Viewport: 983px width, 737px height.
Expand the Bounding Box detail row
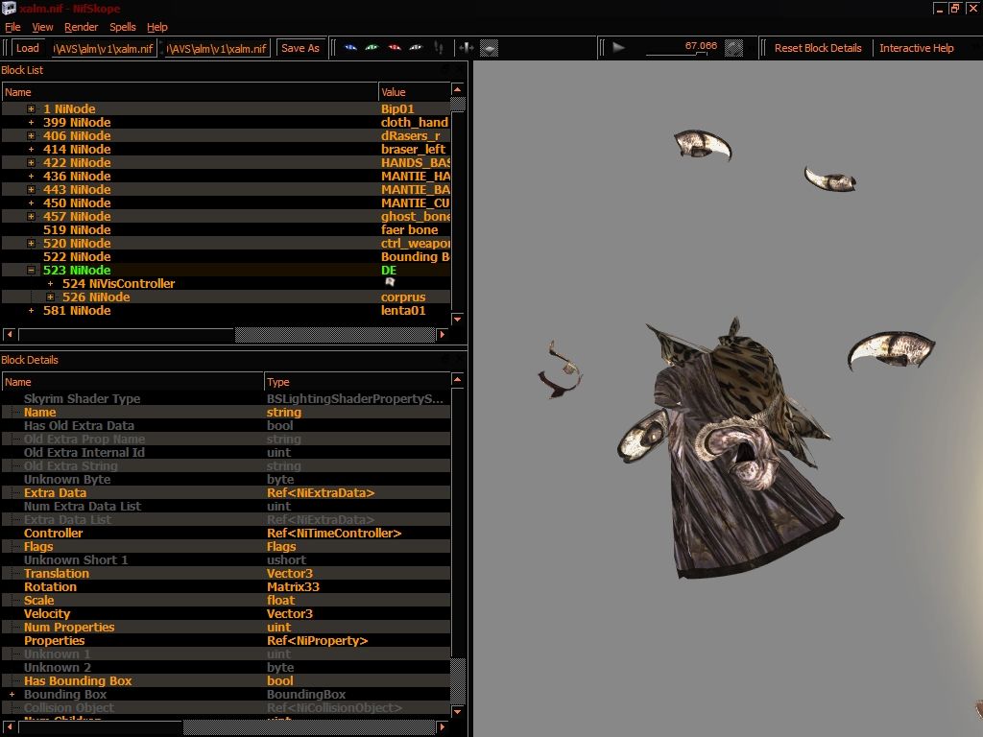pyautogui.click(x=12, y=695)
